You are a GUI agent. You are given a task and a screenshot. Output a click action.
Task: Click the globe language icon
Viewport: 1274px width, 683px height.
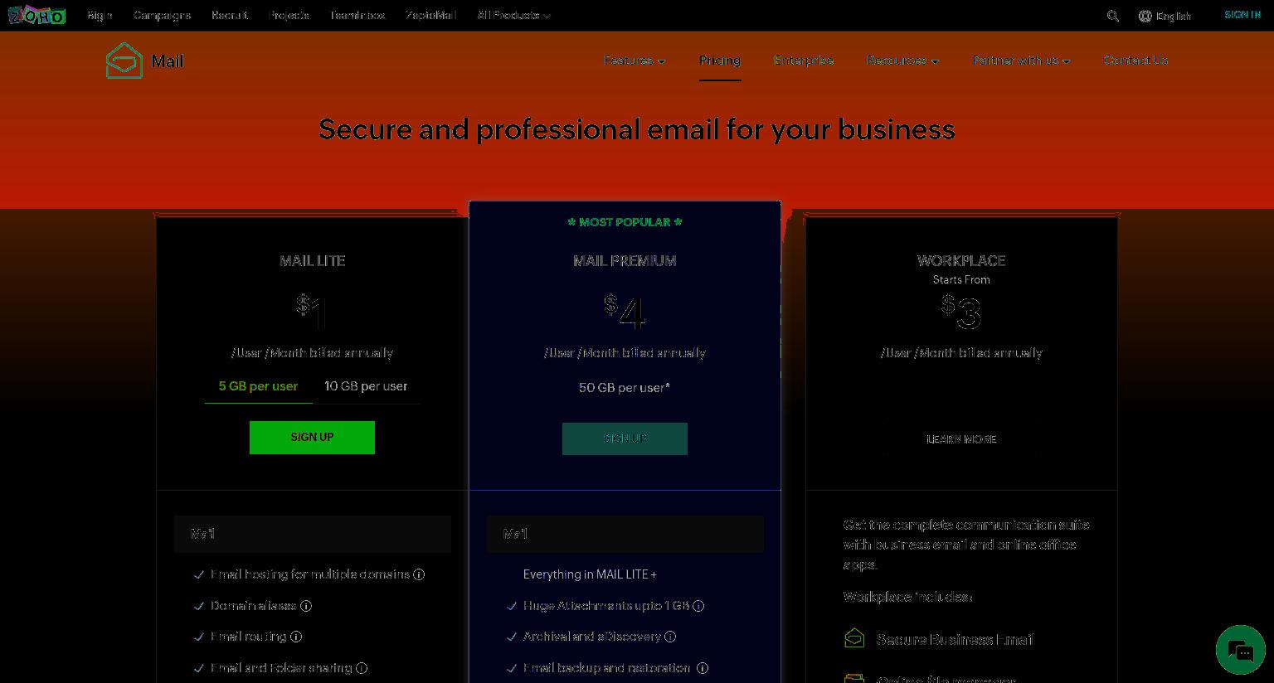[1145, 16]
